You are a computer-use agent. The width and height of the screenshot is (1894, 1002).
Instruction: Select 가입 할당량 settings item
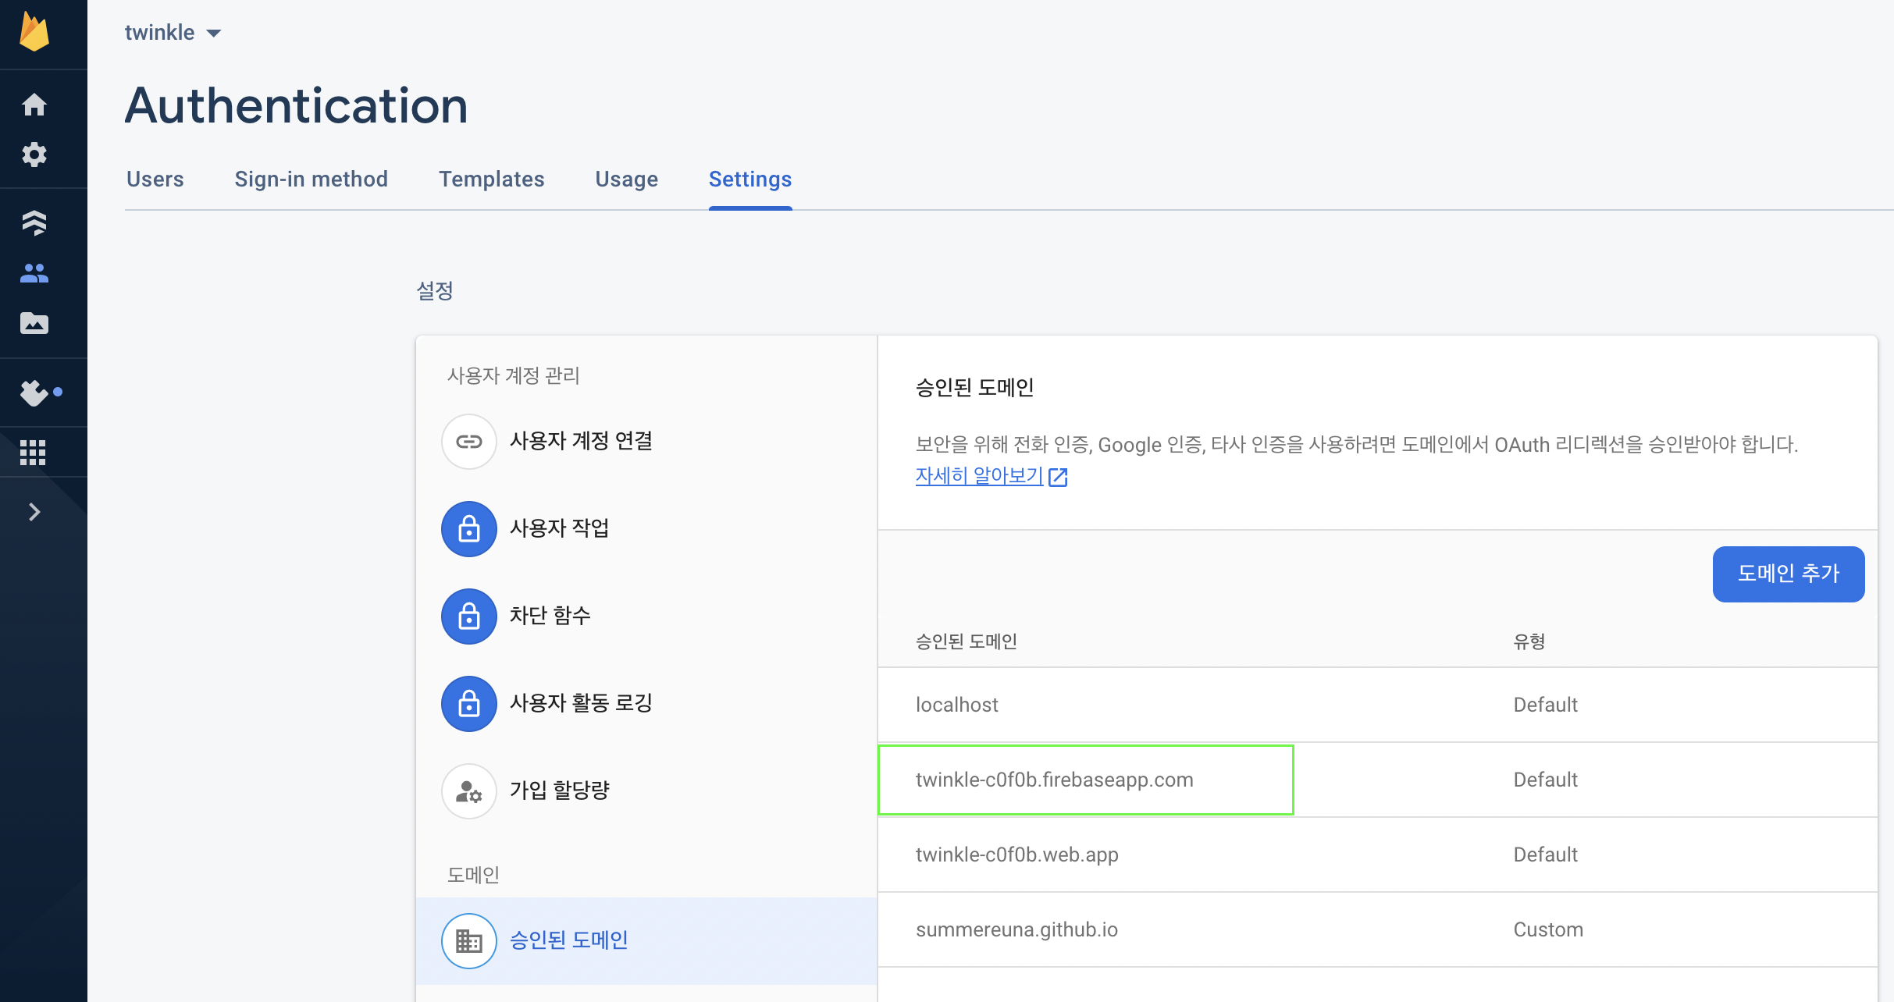(559, 791)
